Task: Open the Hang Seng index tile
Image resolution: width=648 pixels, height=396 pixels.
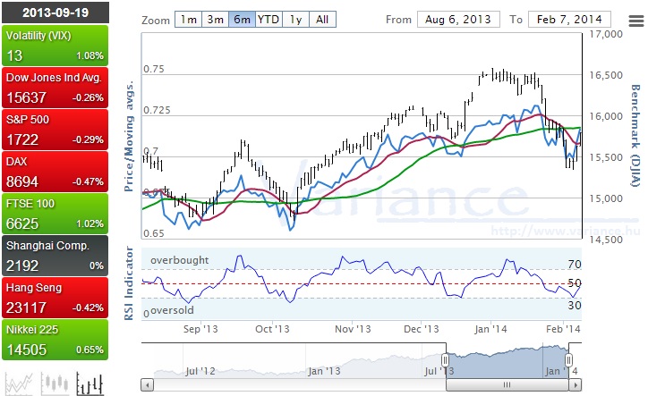Action: (55, 298)
